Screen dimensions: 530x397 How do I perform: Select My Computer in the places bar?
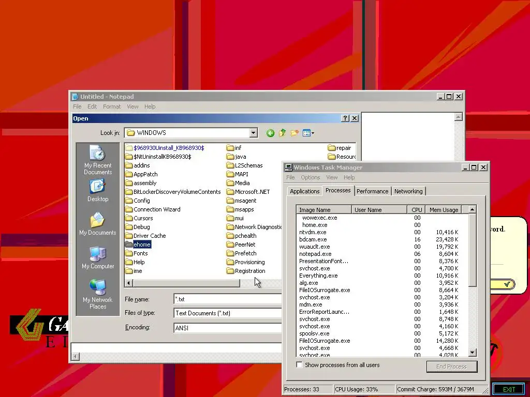[98, 257]
